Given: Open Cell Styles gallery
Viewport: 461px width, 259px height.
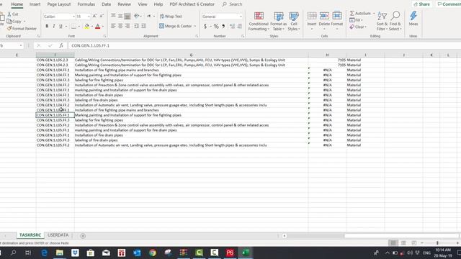Looking at the screenshot, I should [x=293, y=22].
